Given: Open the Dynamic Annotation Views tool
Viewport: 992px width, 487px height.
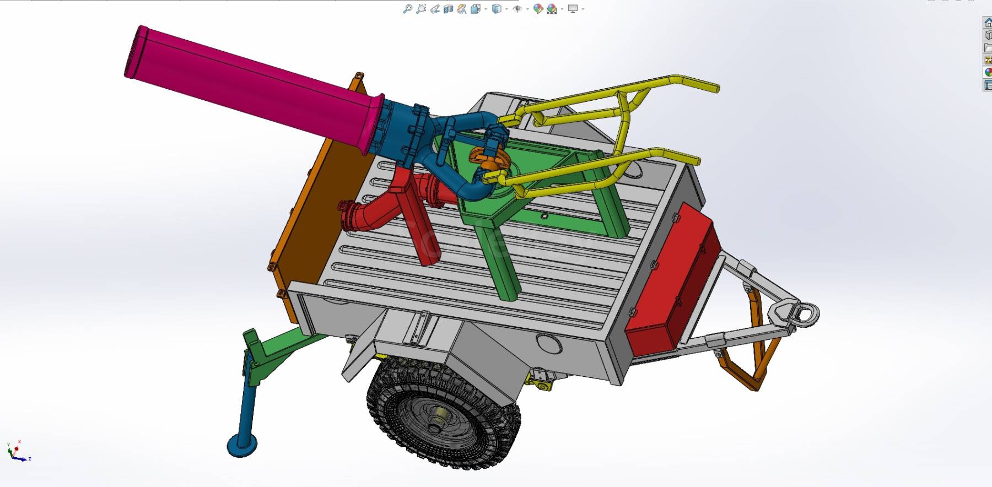Looking at the screenshot, I should pos(462,9).
